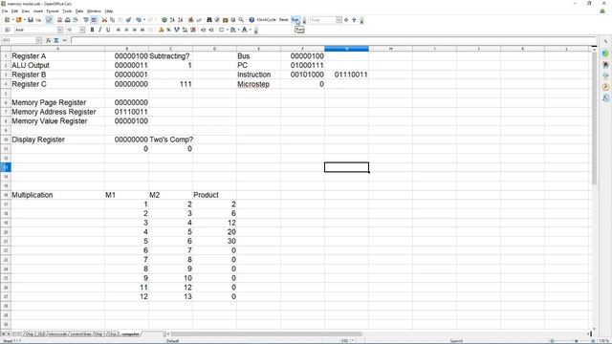612x344 pixels.
Task: Toggle Bold formatting
Action: 92,30
